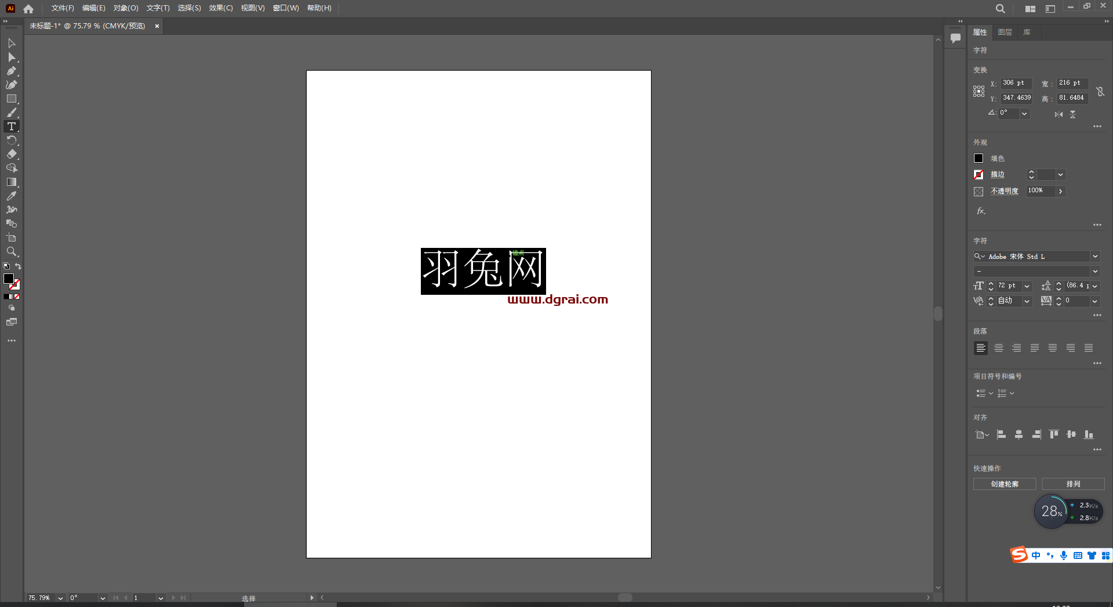
Task: Toggle the width-height constrain proportions link
Action: pos(1100,91)
